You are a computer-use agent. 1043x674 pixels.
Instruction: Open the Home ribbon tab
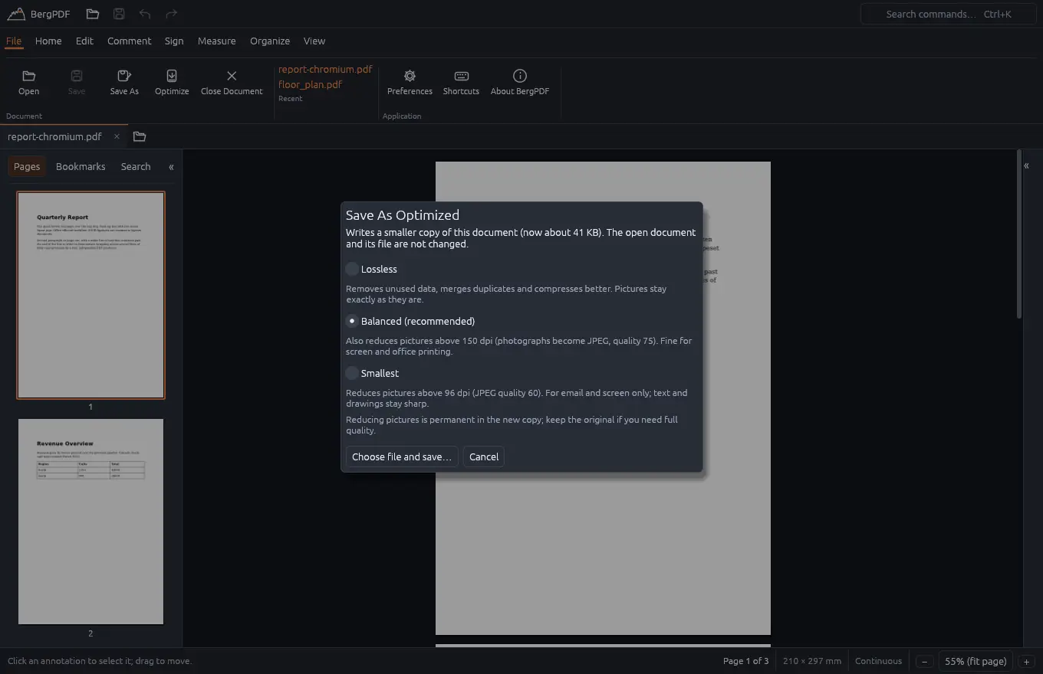point(48,41)
